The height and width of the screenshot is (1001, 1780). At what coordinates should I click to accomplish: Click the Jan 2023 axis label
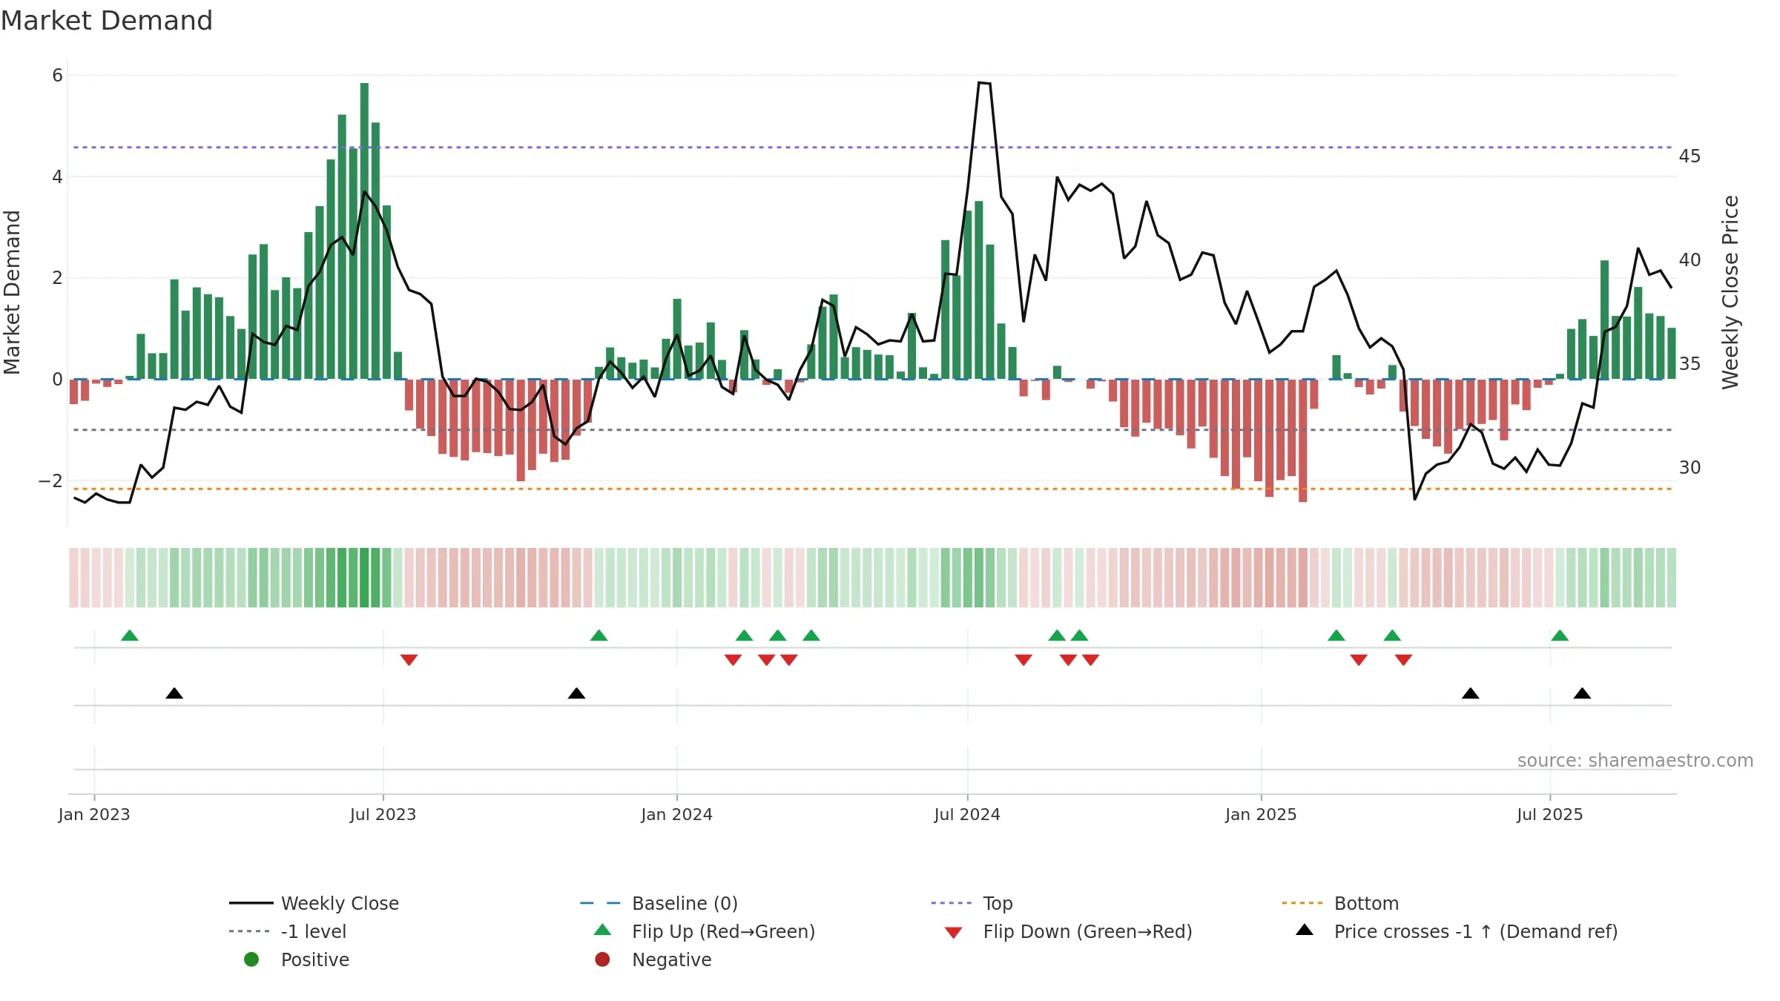pos(94,815)
